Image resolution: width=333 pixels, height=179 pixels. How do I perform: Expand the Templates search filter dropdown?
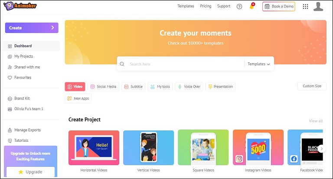tap(259, 64)
